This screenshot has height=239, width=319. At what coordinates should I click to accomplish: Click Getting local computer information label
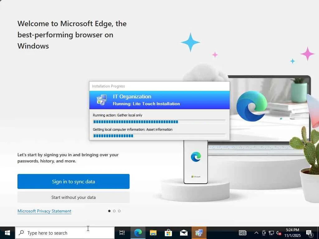[132, 129]
